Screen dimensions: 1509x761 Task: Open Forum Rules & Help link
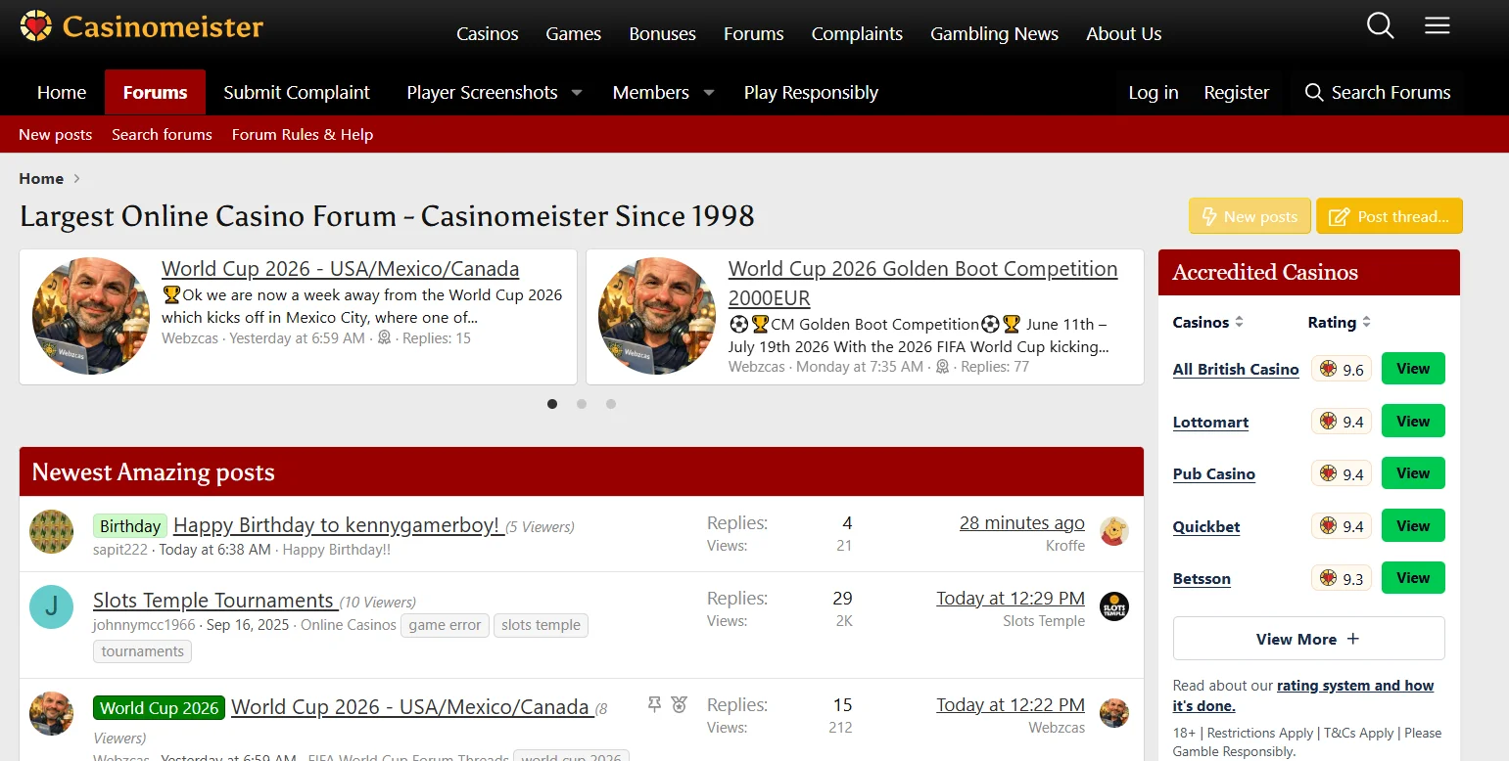(x=303, y=134)
